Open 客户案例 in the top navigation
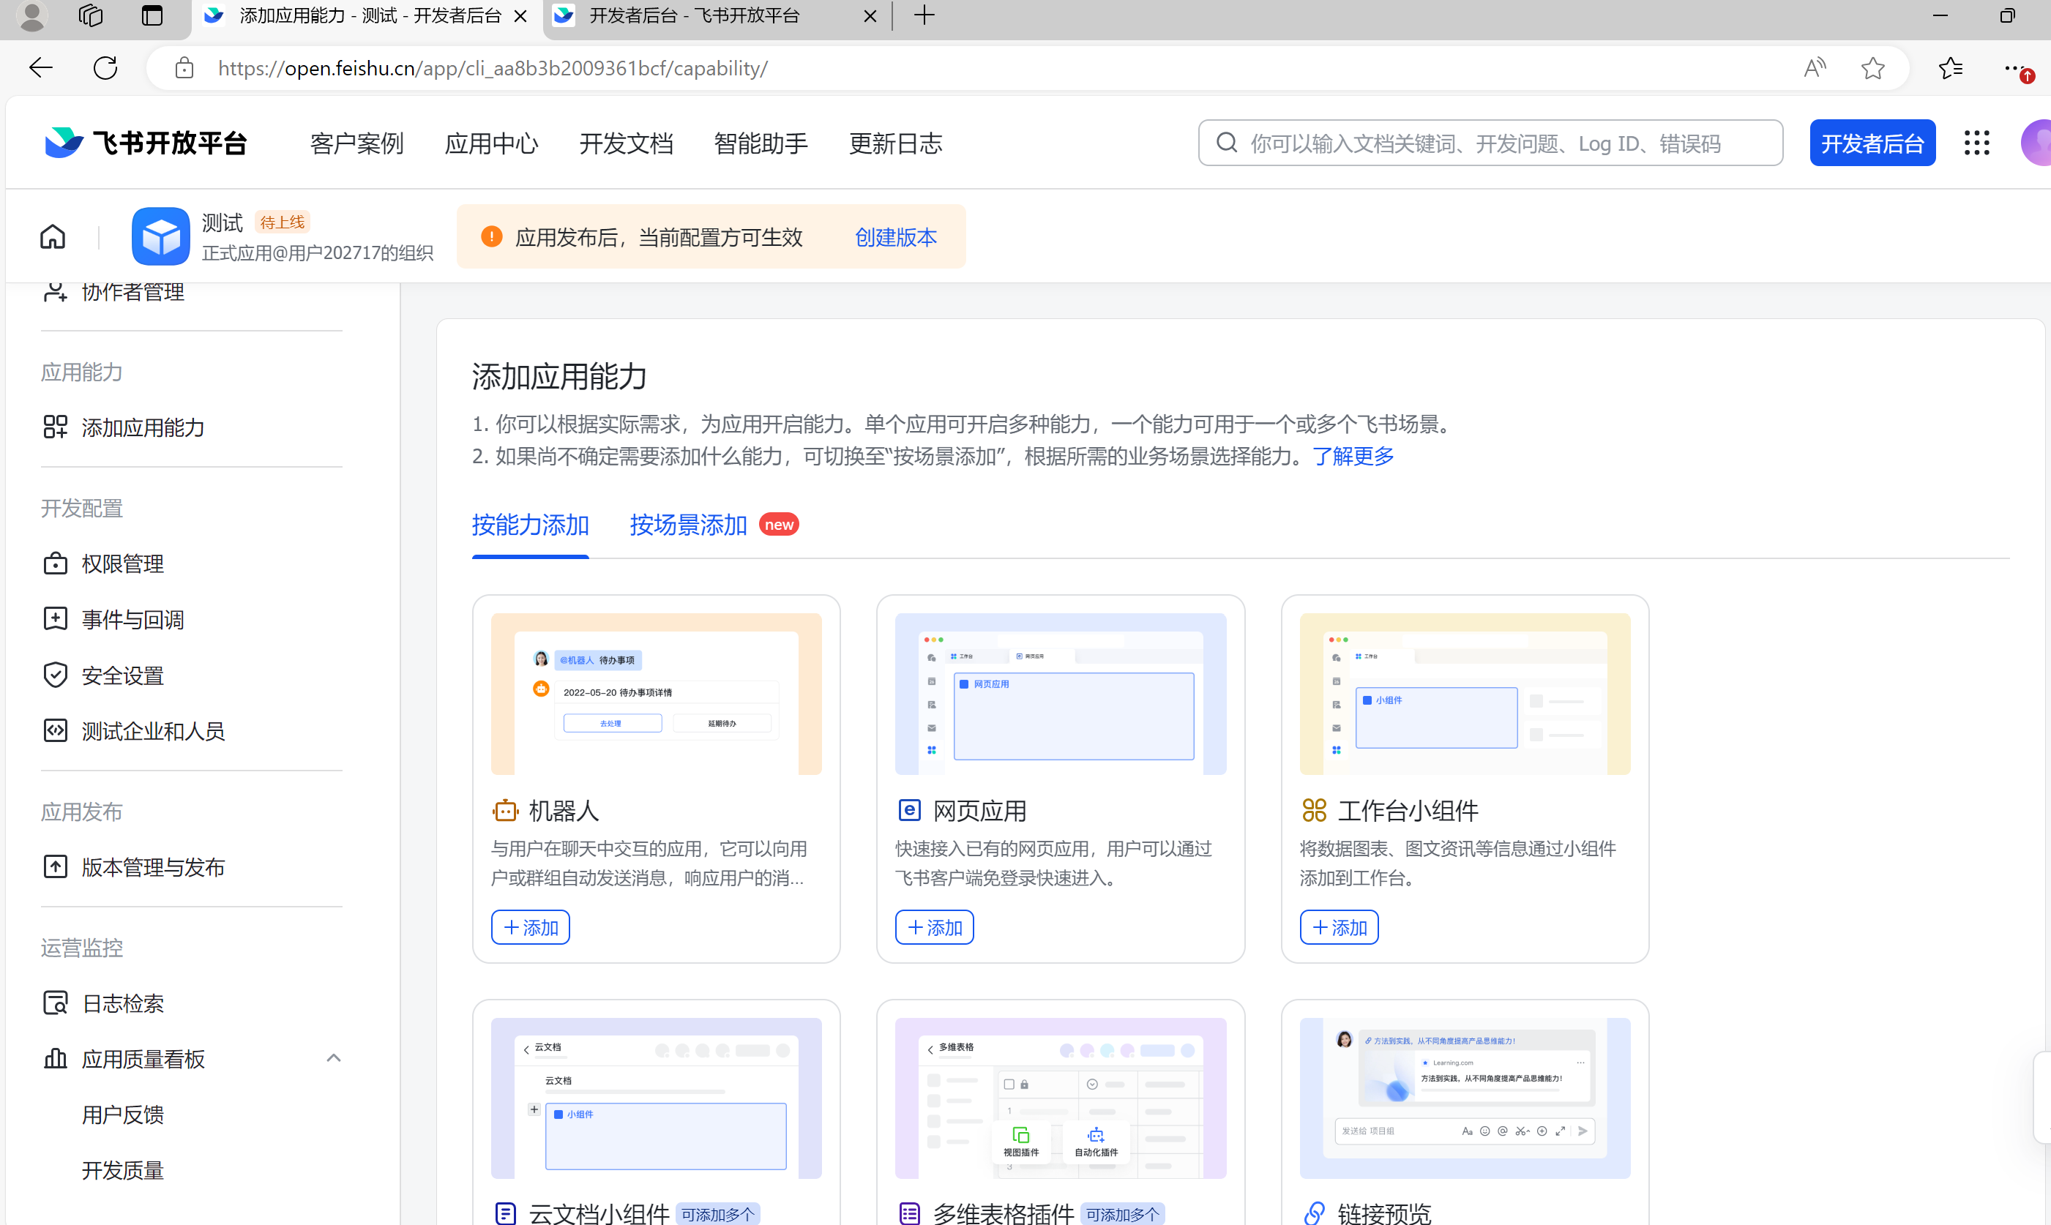This screenshot has height=1225, width=2051. tap(356, 143)
